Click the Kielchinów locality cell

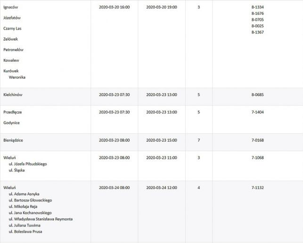(x=13, y=95)
